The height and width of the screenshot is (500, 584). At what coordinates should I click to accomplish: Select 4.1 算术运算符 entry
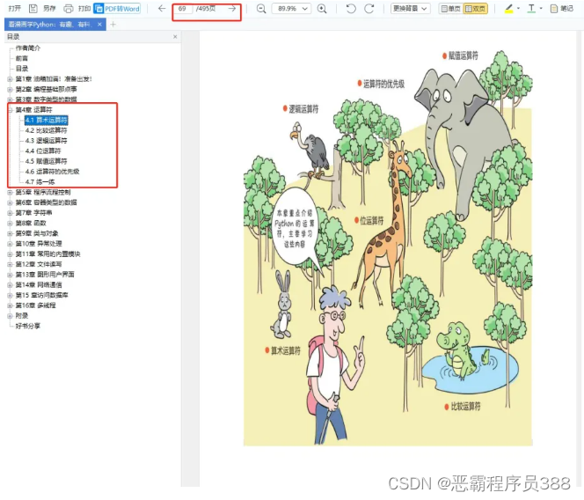coord(47,120)
